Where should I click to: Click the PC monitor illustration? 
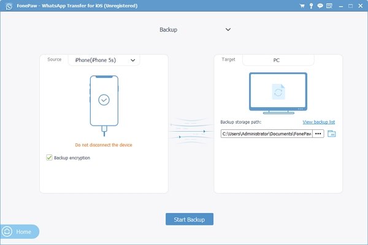tap(278, 92)
